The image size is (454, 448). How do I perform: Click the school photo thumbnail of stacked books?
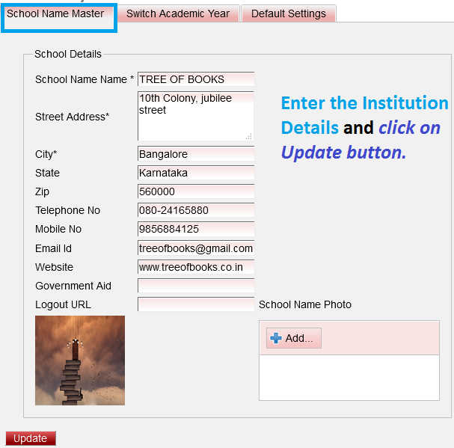click(80, 360)
